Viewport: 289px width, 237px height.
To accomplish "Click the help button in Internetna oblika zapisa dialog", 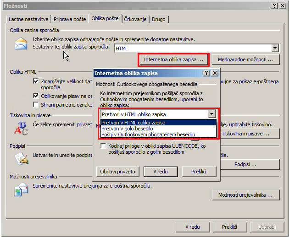I will pyautogui.click(x=206, y=73).
